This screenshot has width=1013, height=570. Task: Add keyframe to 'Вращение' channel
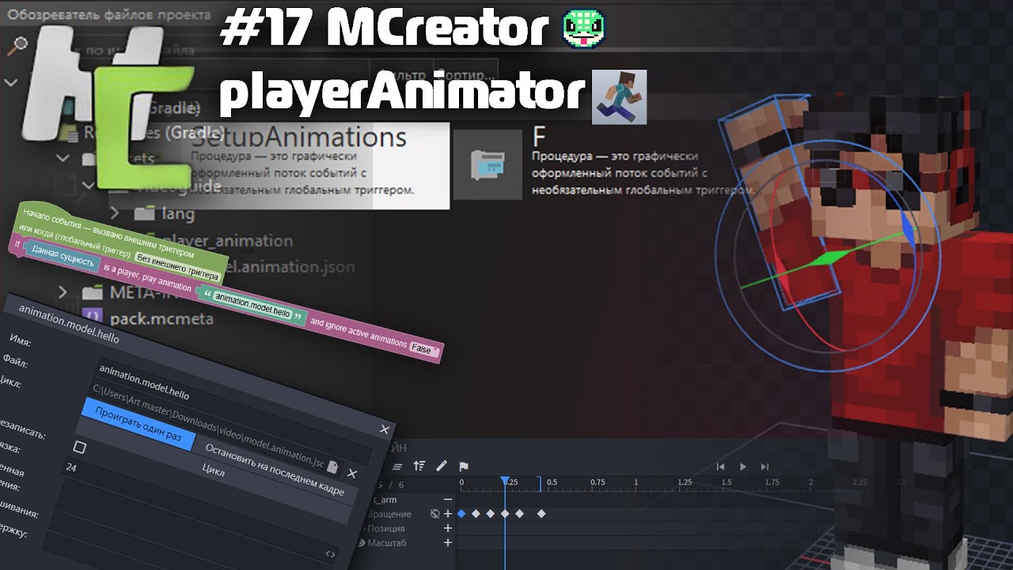pos(447,514)
